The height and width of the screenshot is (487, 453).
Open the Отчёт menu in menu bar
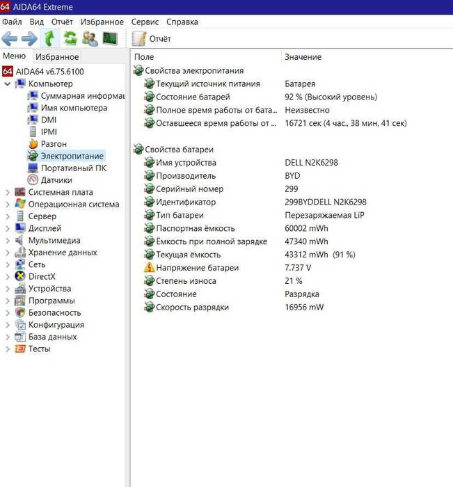point(62,22)
